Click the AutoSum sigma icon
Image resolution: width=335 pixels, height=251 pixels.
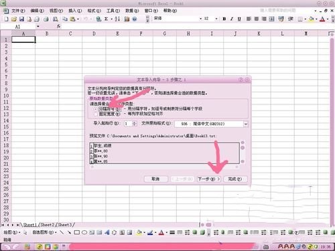106,19
